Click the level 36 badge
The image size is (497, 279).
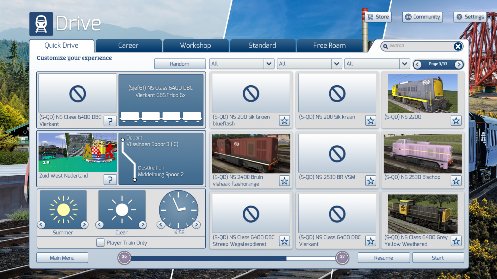click(x=124, y=258)
